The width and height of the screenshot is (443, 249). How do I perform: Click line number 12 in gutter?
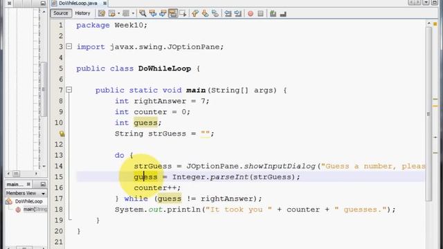[x=59, y=145]
